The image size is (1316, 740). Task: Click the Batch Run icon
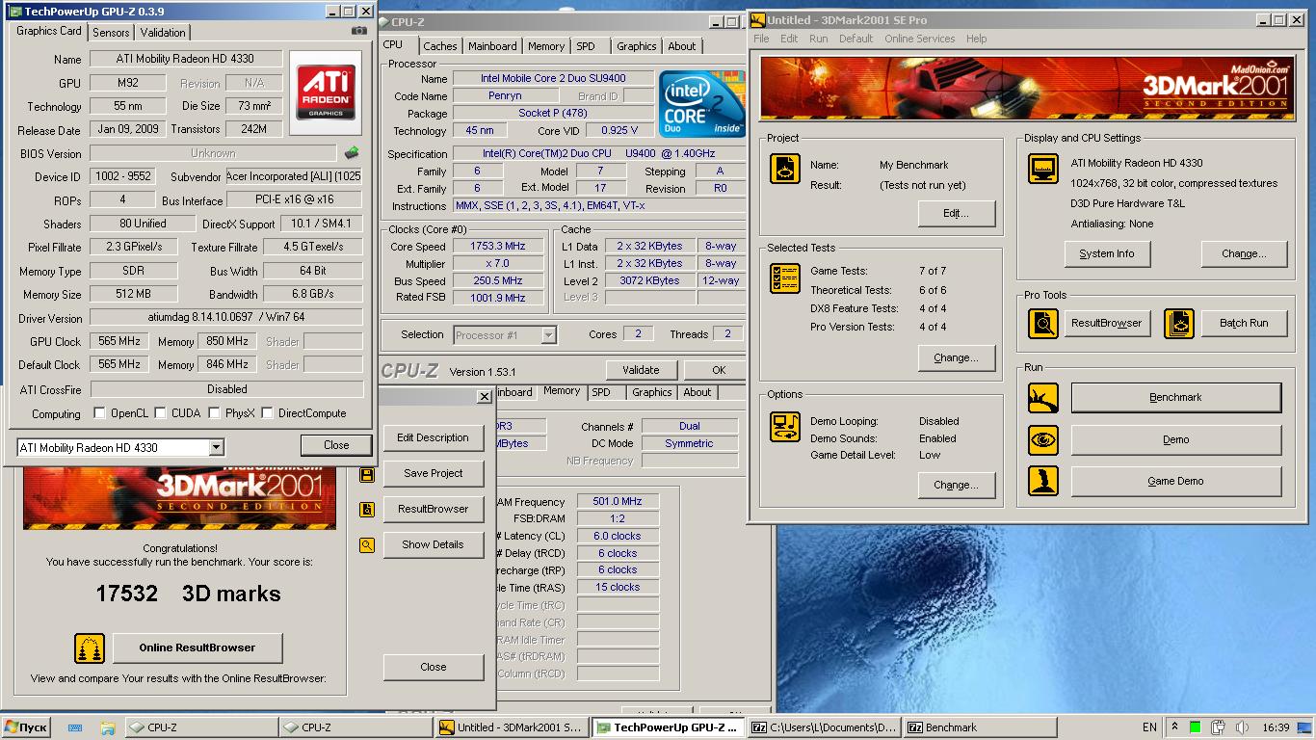tap(1179, 324)
